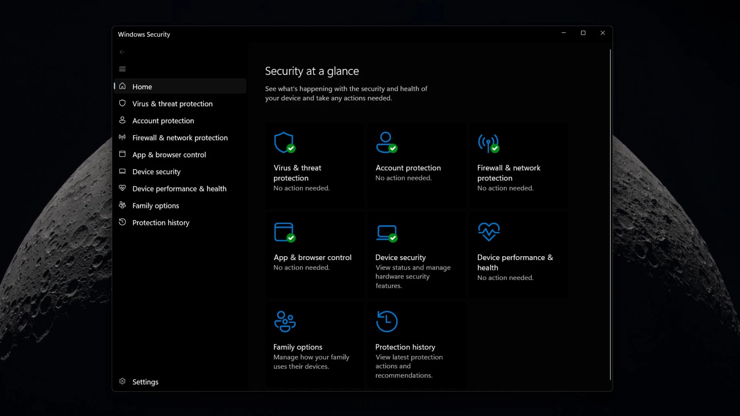Image resolution: width=740 pixels, height=416 pixels.
Task: Click the back arrow button
Action: click(123, 52)
